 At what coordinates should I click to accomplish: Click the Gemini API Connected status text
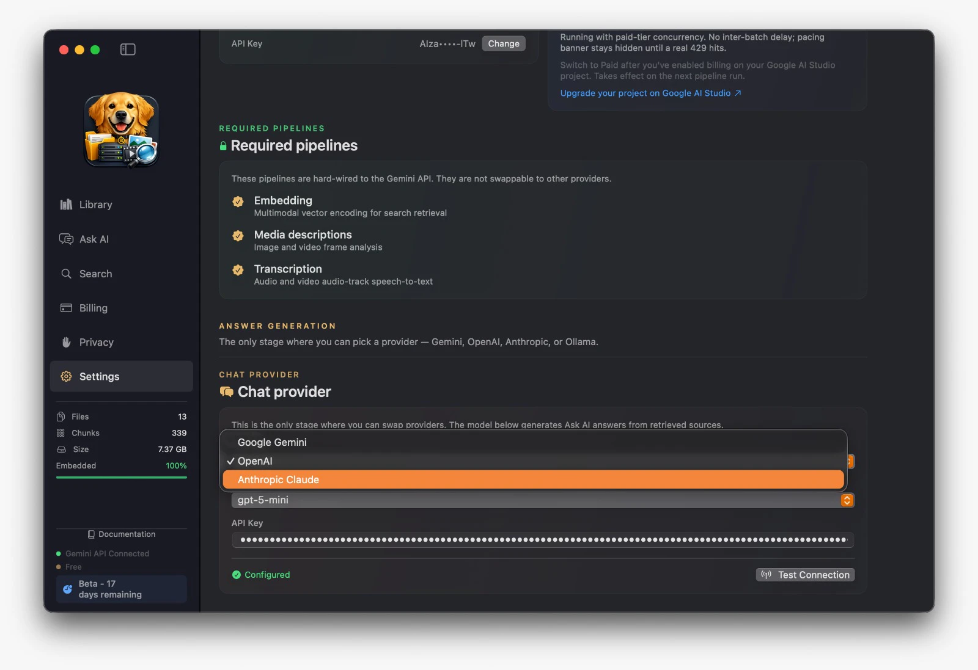108,554
